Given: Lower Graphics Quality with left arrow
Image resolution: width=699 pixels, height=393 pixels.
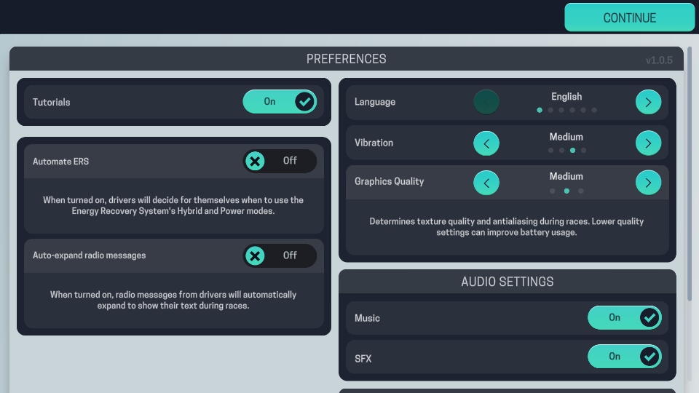Looking at the screenshot, I should click(x=486, y=182).
